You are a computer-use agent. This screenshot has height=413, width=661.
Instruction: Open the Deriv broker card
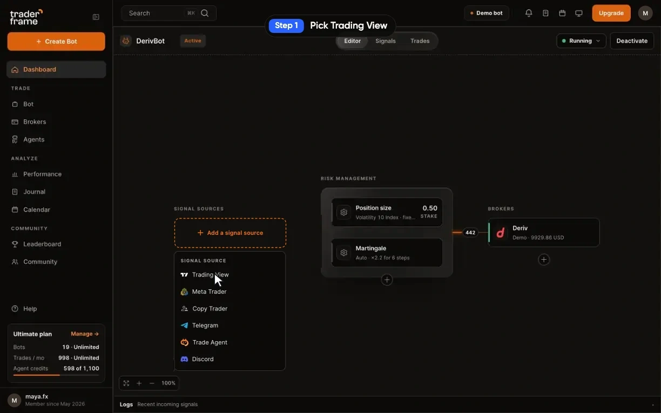coord(544,233)
